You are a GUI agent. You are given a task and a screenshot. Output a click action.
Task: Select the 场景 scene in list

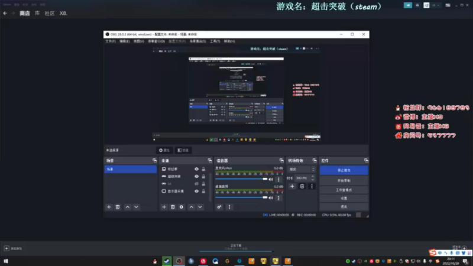click(x=130, y=169)
